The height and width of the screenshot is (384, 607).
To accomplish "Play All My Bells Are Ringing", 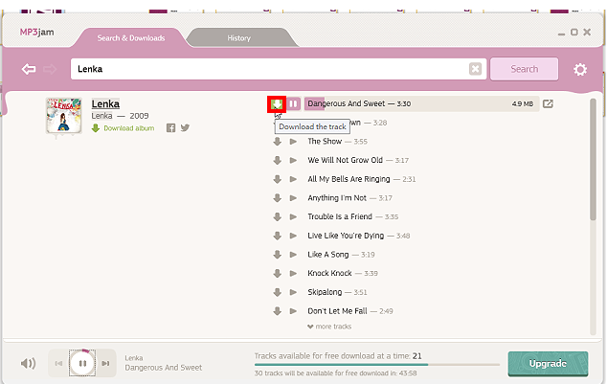I will click(x=293, y=179).
